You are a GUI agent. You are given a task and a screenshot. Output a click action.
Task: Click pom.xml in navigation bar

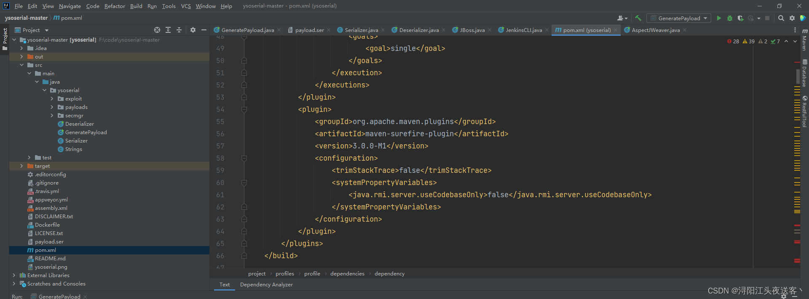[68, 18]
